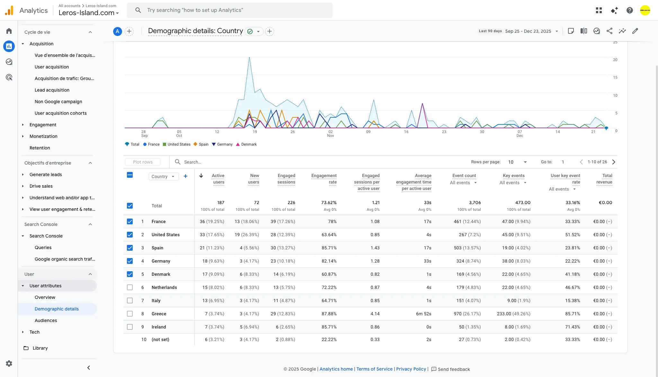The image size is (658, 377).
Task: Open Audiences in the User attributes menu
Action: point(46,320)
